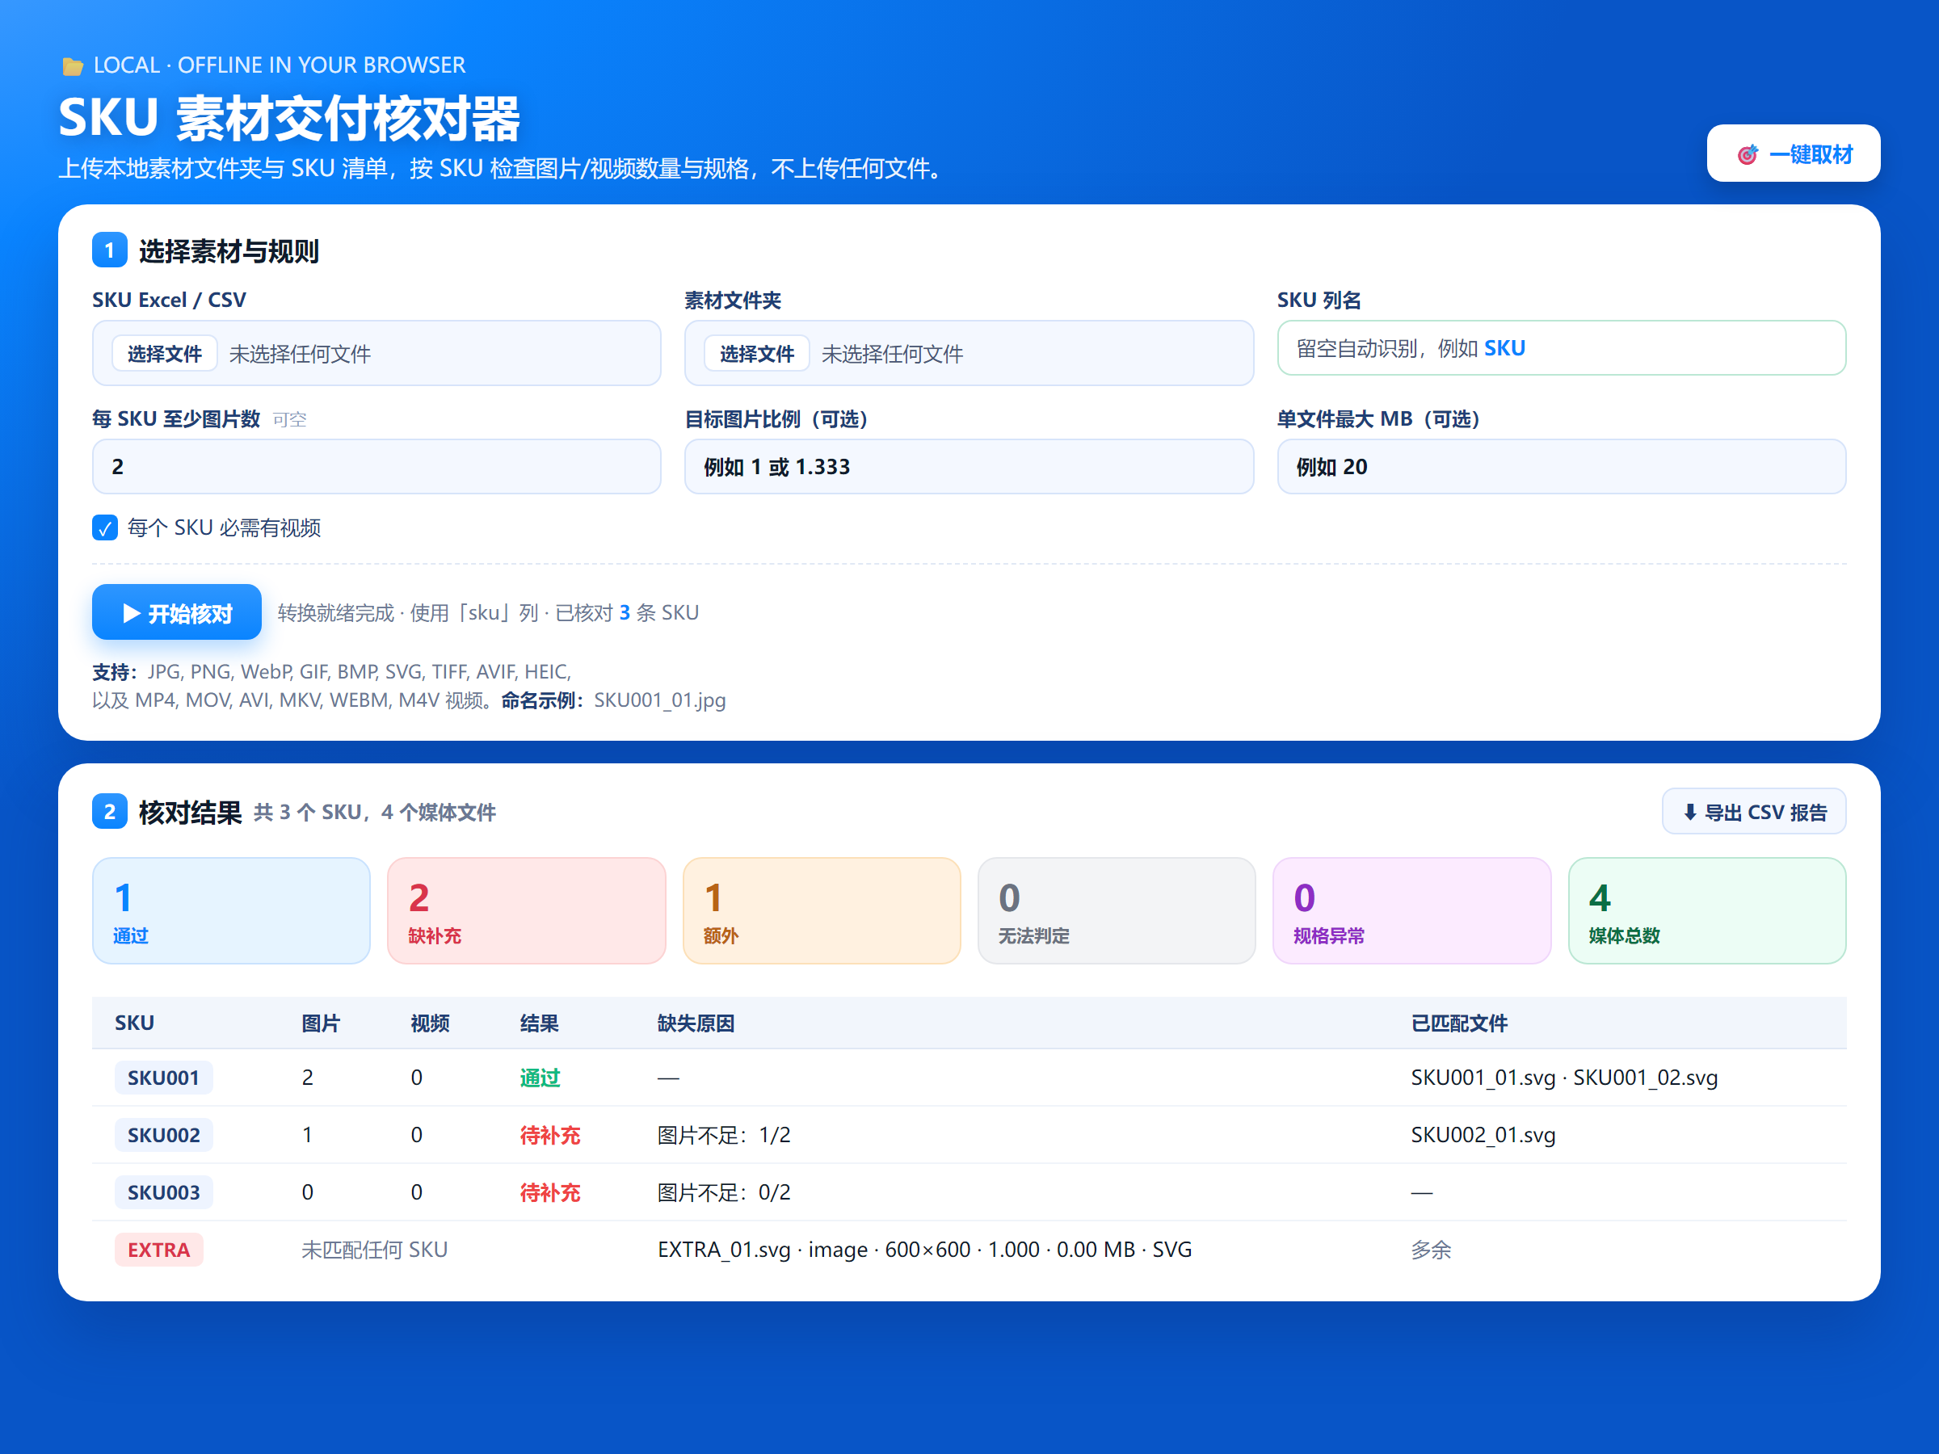The image size is (1939, 1454).
Task: Click the step 1 badge for 选择素材与规则
Action: [x=110, y=250]
